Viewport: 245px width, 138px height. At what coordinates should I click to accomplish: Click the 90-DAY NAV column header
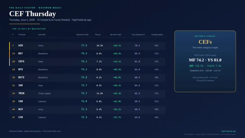click(x=116, y=35)
